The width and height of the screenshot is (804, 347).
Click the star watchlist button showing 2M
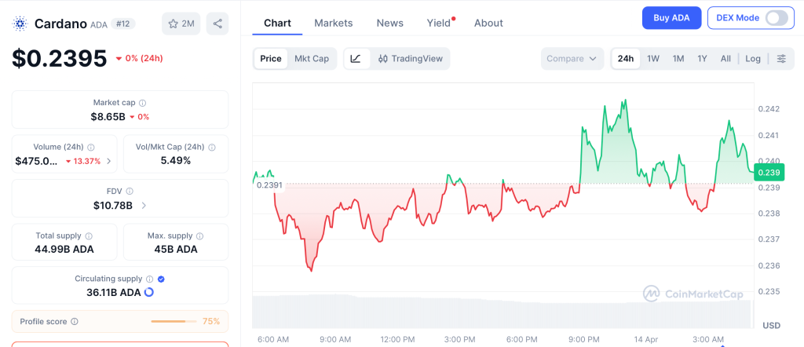point(181,24)
